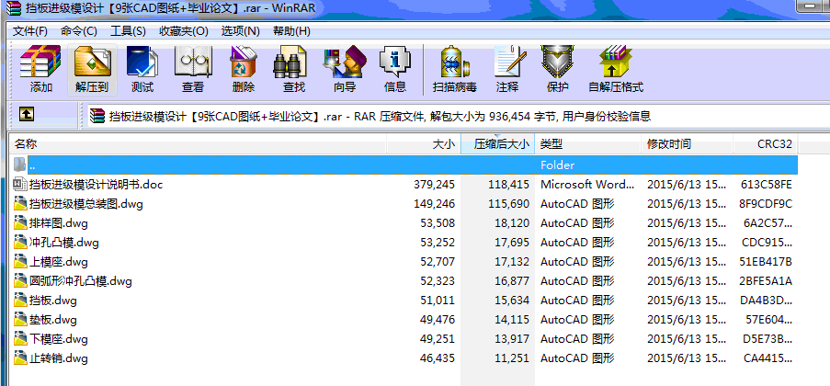This screenshot has width=830, height=386.
Task: Open the 文件(F) menu
Action: (x=30, y=30)
